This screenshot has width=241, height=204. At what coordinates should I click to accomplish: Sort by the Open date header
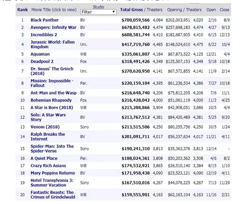211,10
